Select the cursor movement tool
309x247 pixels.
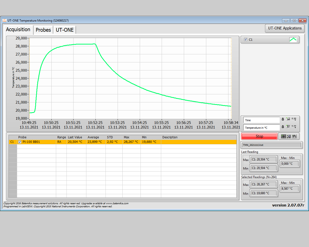(283, 136)
